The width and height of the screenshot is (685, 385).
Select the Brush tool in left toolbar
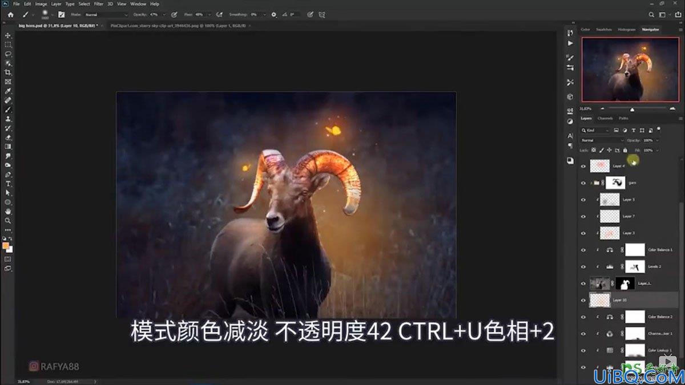pyautogui.click(x=8, y=110)
